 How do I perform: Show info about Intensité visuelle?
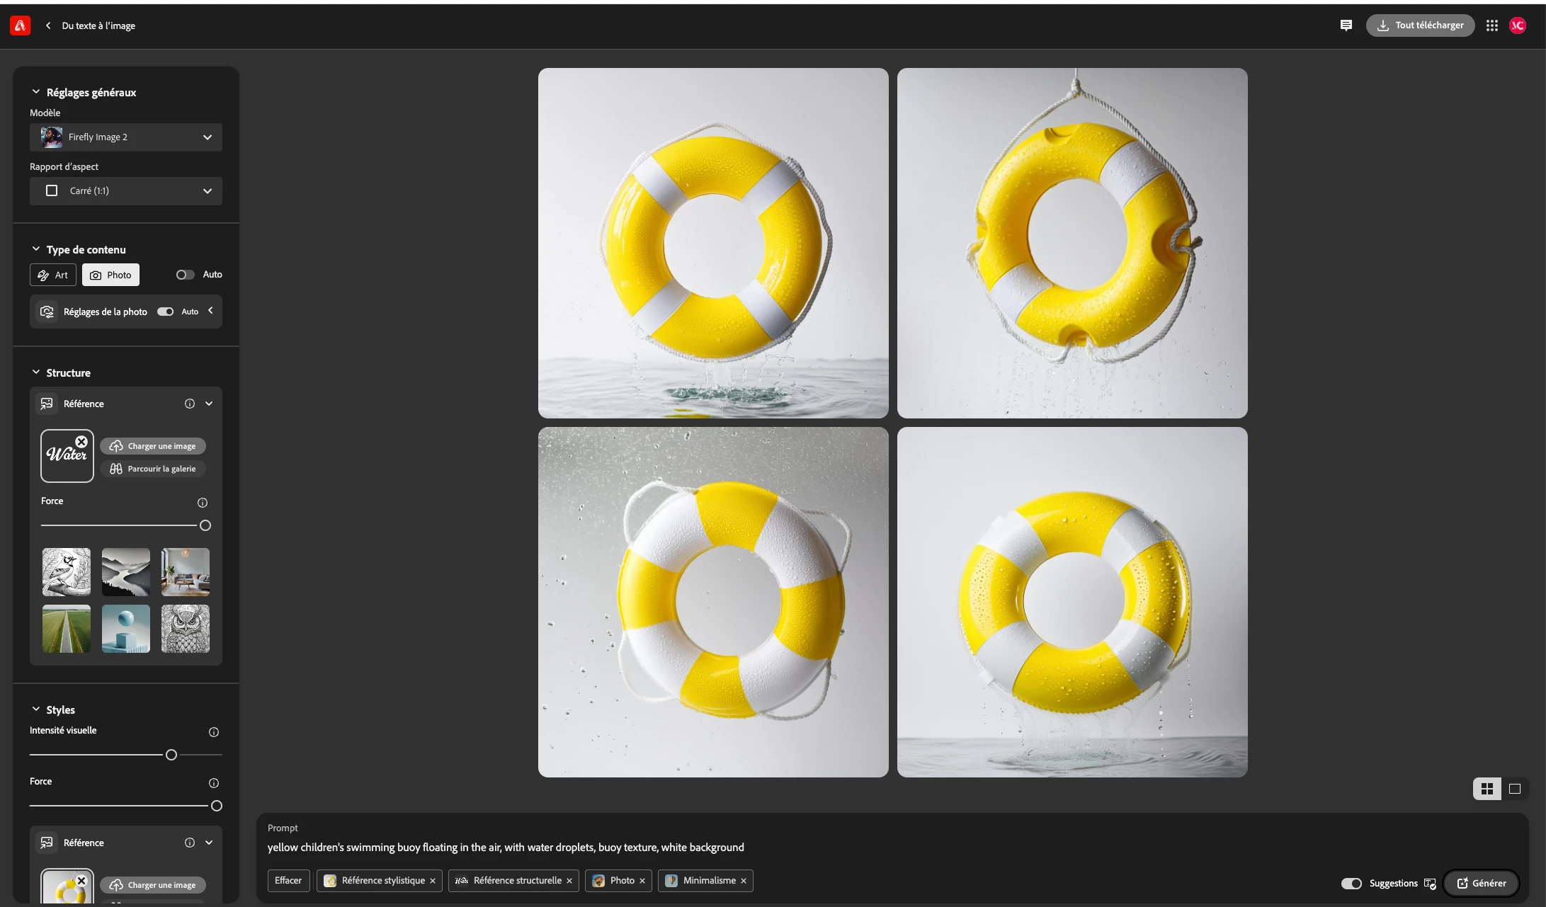[x=214, y=732]
